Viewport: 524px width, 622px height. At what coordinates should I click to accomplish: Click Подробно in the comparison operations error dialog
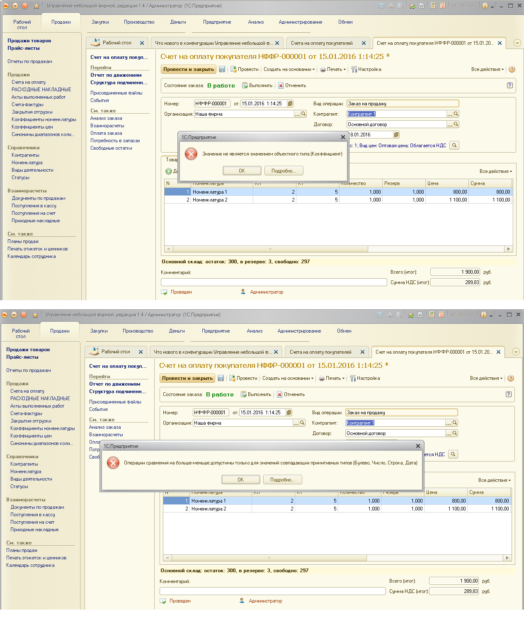coord(282,480)
